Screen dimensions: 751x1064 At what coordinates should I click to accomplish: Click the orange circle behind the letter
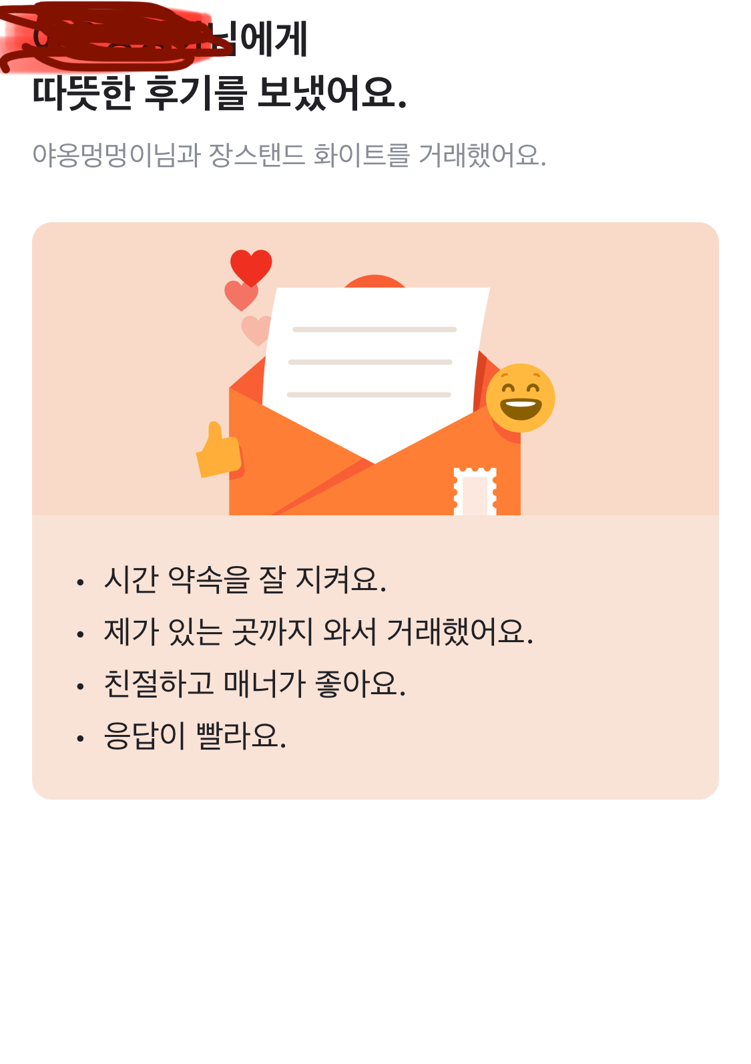(x=374, y=281)
